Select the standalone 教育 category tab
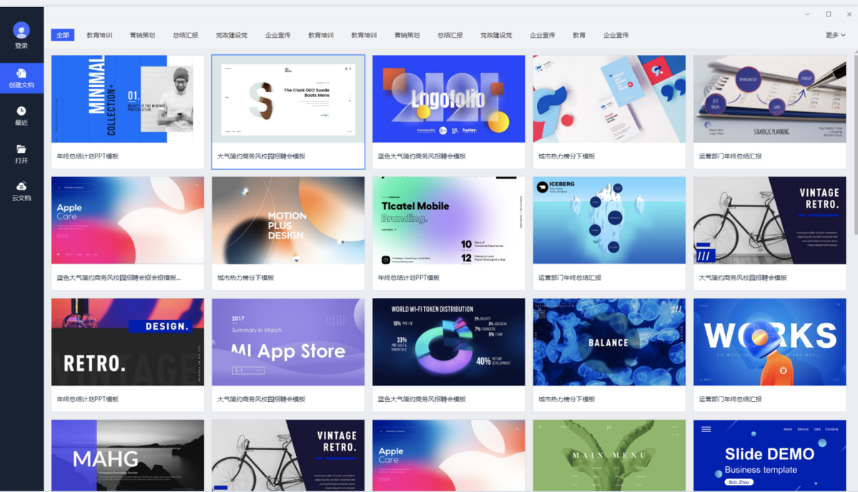 coord(579,35)
